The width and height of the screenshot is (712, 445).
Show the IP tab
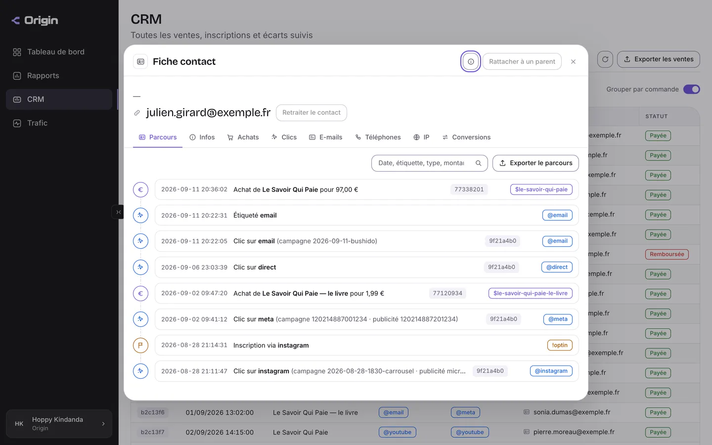(421, 137)
